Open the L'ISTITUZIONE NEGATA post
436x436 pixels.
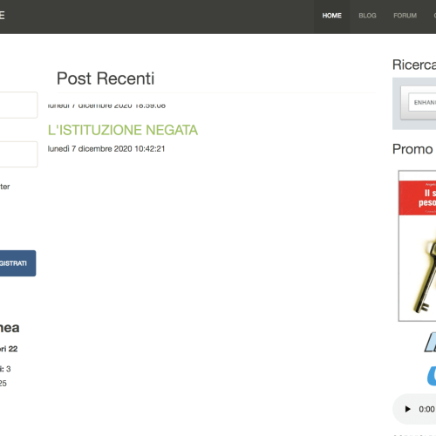123,130
